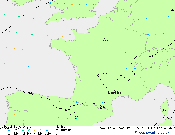Image resolution: width=175 pixels, height=135 pixels.
Task: Click the green circle legend symbol above MH
Action: pyautogui.click(x=29, y=130)
